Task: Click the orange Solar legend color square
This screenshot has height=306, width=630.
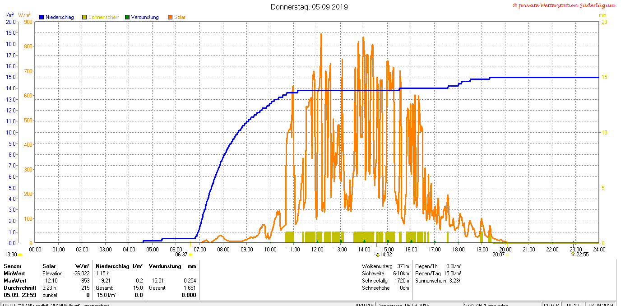Action: 170,17
